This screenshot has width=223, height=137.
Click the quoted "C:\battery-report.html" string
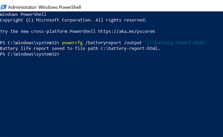176,43
